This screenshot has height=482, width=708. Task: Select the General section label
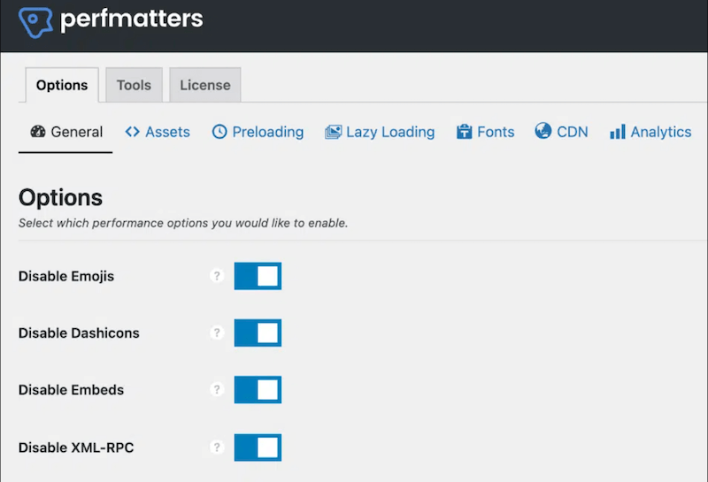[77, 132]
